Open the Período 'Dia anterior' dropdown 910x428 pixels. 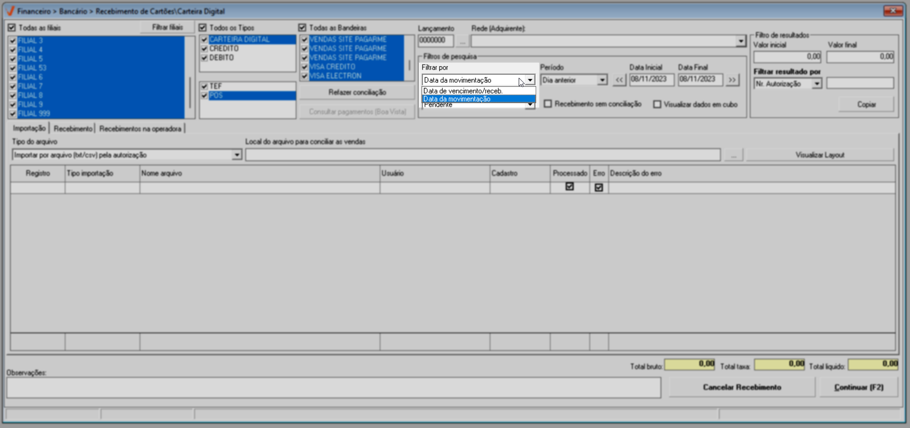click(602, 80)
